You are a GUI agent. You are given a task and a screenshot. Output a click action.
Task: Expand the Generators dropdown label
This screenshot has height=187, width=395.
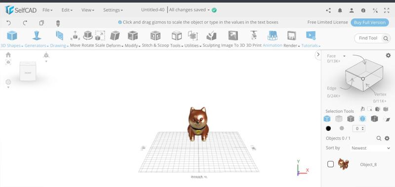37,46
